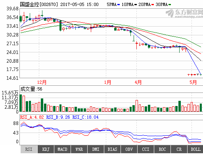Click the 30PMA legend text

[162, 4]
